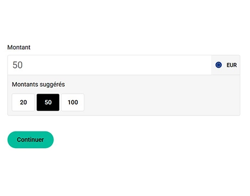Click the EUR currency label text
The height and width of the screenshot is (196, 250).
[x=232, y=65]
